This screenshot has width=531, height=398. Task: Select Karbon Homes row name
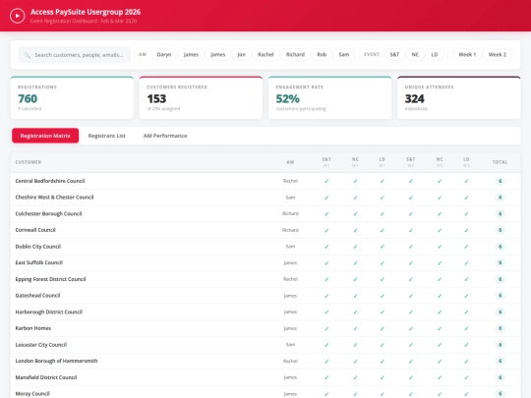(33, 328)
